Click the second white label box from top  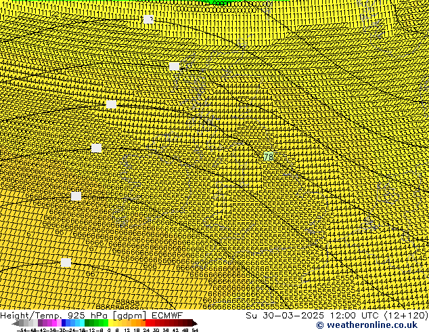tap(175, 66)
